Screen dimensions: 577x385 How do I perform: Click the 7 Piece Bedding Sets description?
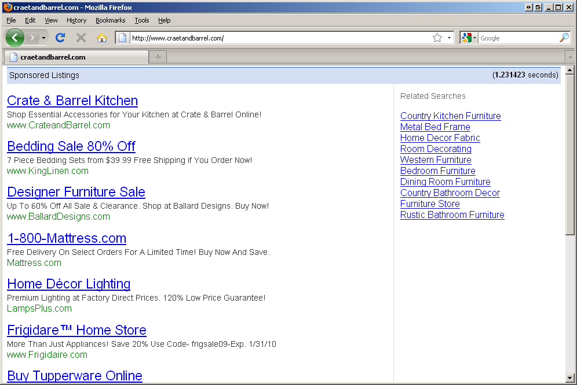click(x=130, y=160)
